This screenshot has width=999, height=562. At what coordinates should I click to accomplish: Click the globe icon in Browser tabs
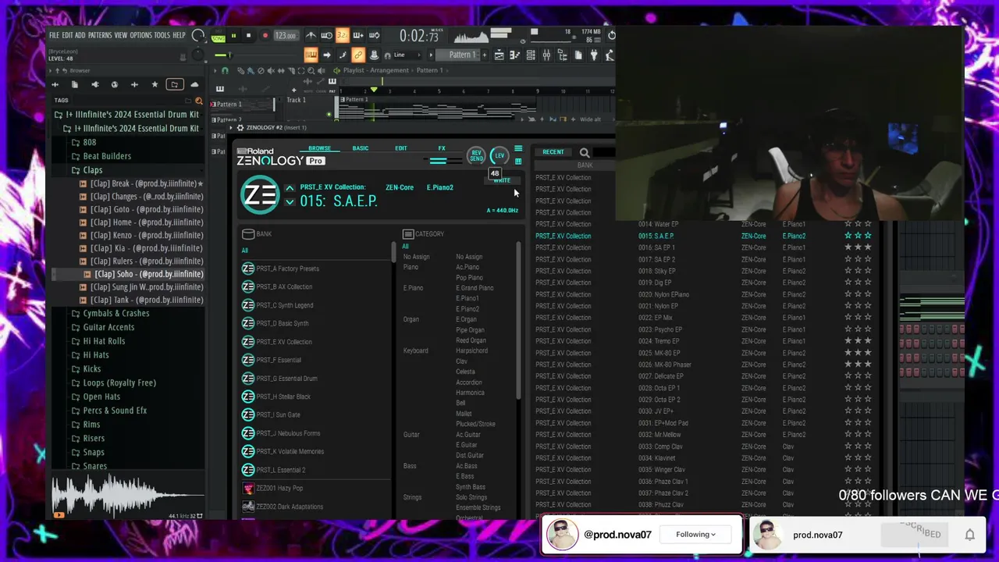[115, 84]
